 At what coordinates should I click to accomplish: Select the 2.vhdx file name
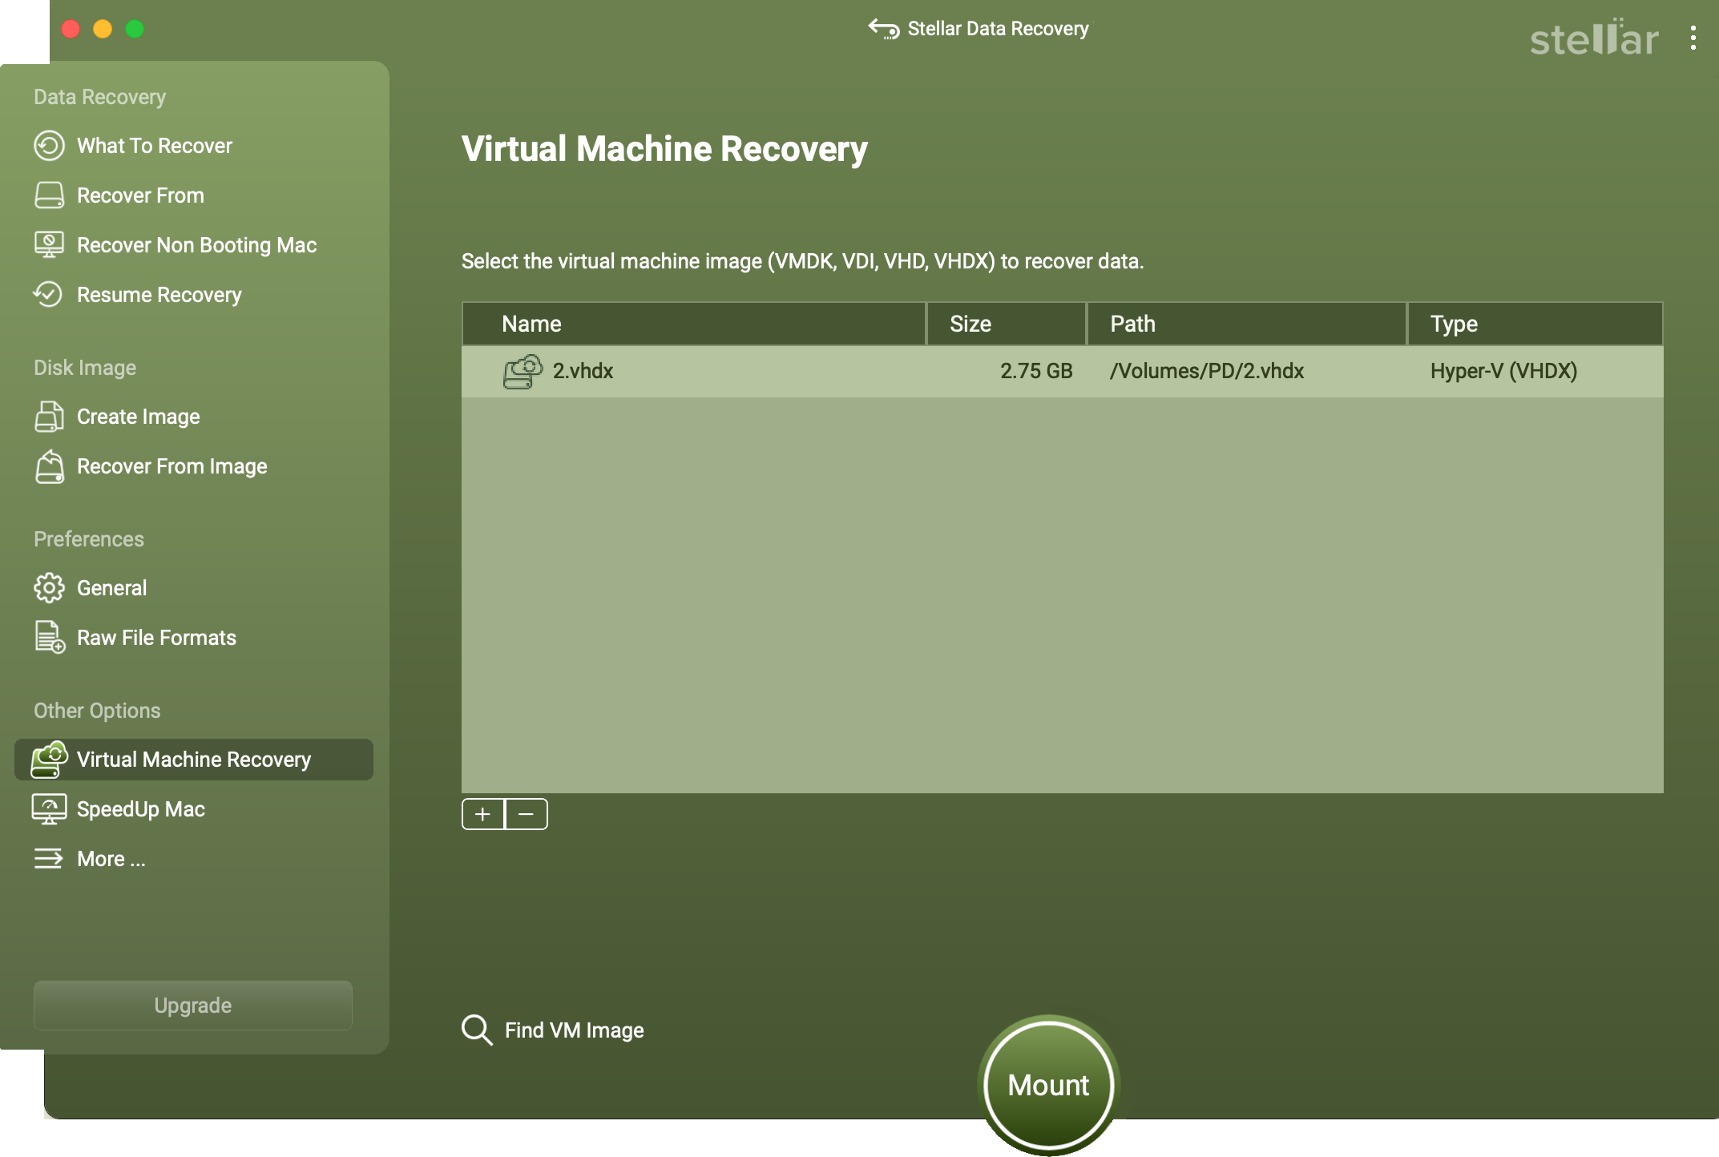(583, 371)
